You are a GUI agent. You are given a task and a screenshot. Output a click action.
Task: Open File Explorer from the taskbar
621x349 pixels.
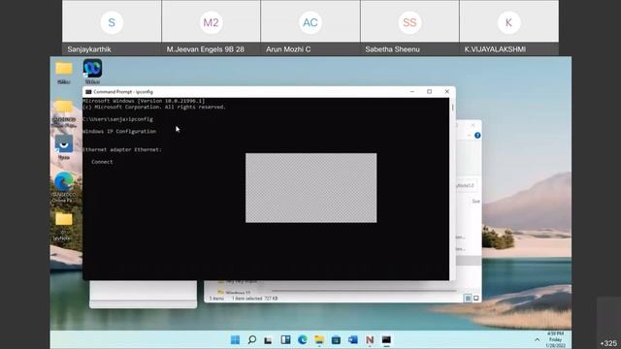(319, 340)
